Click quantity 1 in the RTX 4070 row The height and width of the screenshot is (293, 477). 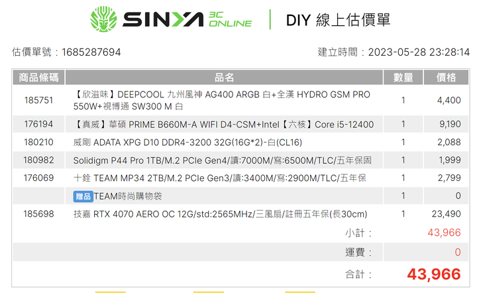point(403,214)
